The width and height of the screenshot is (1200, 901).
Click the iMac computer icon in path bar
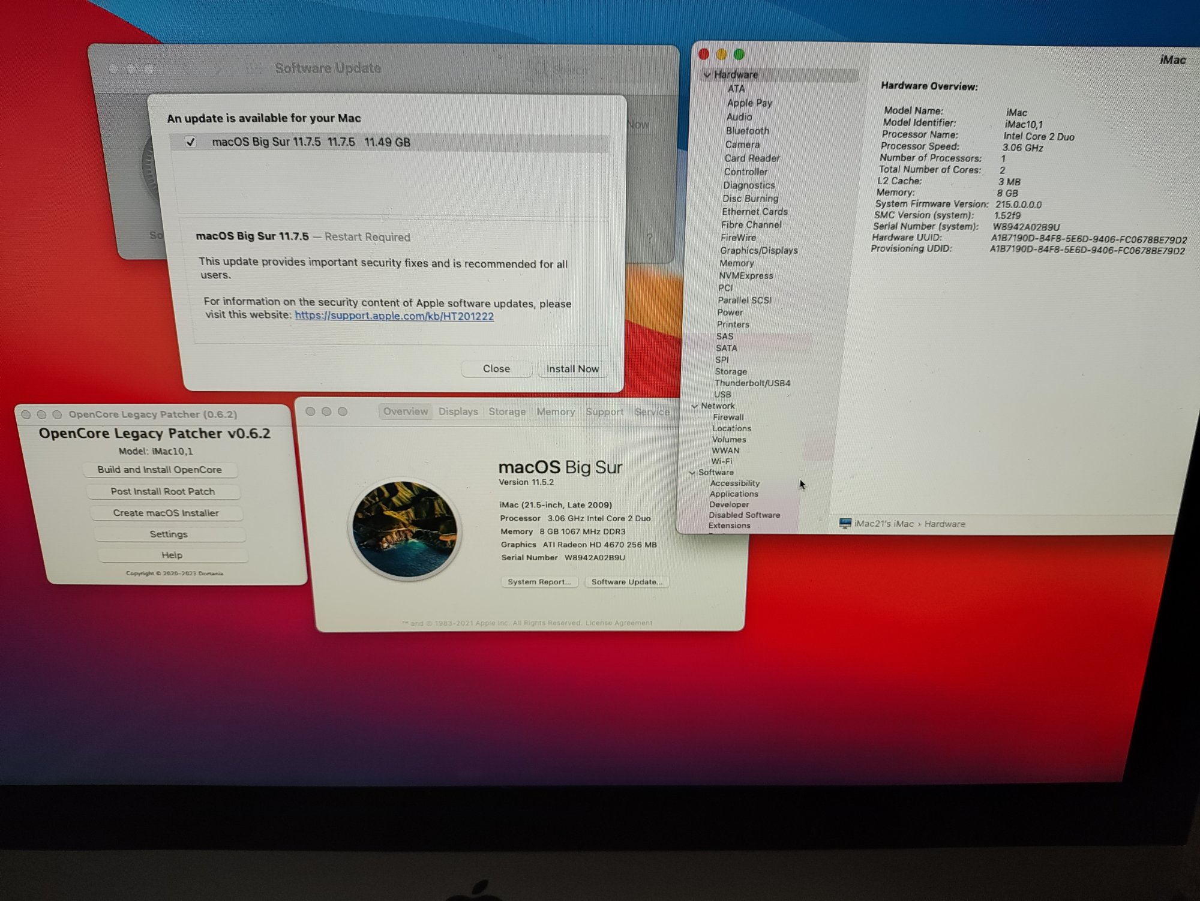coord(845,524)
